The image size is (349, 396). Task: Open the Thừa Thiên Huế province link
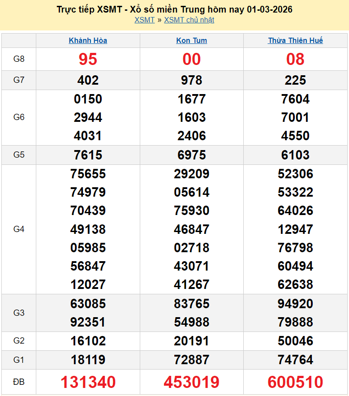pyautogui.click(x=295, y=41)
